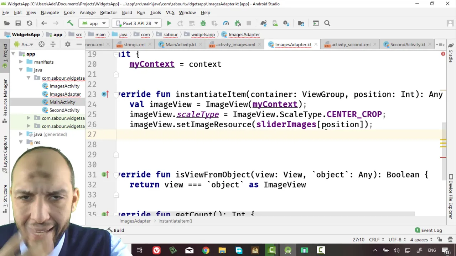Open File Explorer from the taskbar

tap(222, 250)
